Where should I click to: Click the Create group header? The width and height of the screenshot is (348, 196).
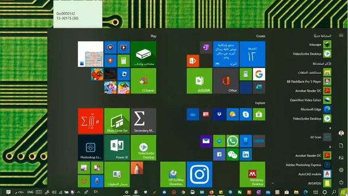[x=260, y=36]
